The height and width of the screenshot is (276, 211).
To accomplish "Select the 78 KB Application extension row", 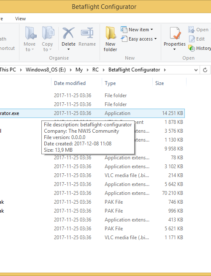I will point(92,158).
